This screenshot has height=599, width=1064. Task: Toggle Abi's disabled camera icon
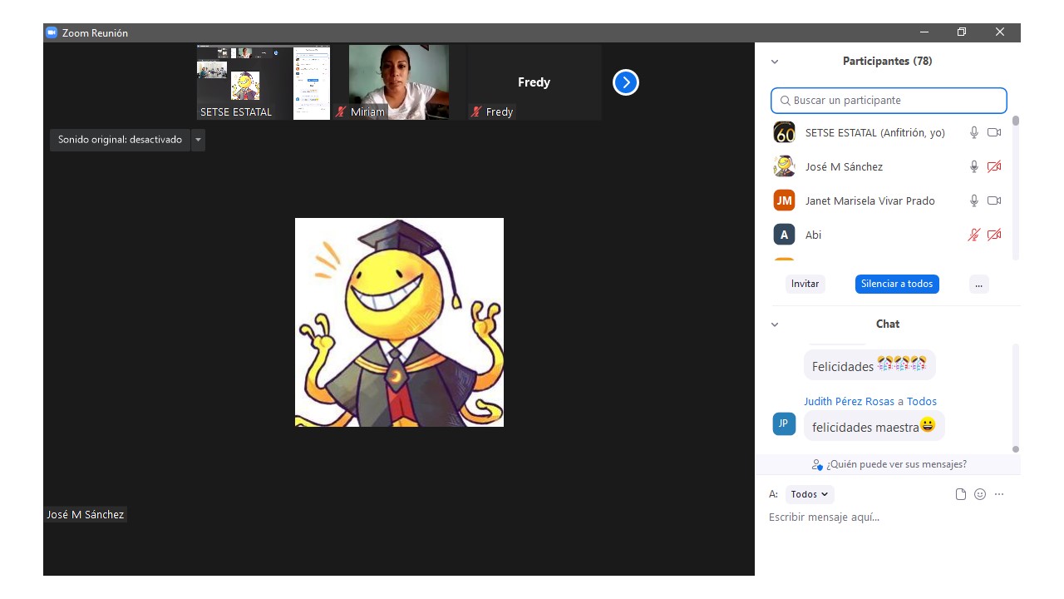(994, 235)
